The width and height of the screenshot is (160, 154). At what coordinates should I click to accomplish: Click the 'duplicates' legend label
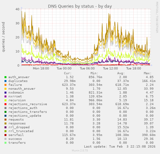pyautogui.click(x=18, y=81)
